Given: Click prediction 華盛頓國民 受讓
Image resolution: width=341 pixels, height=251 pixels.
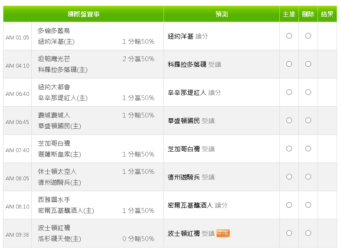Looking at the screenshot, I should tap(191, 121).
